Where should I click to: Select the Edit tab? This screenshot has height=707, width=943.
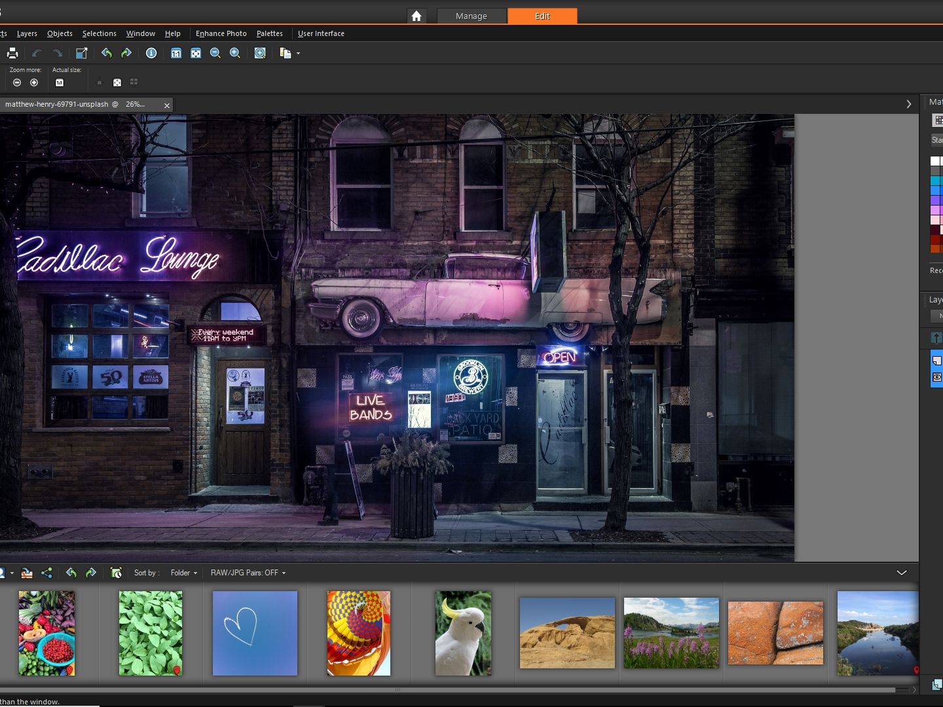[x=542, y=16]
